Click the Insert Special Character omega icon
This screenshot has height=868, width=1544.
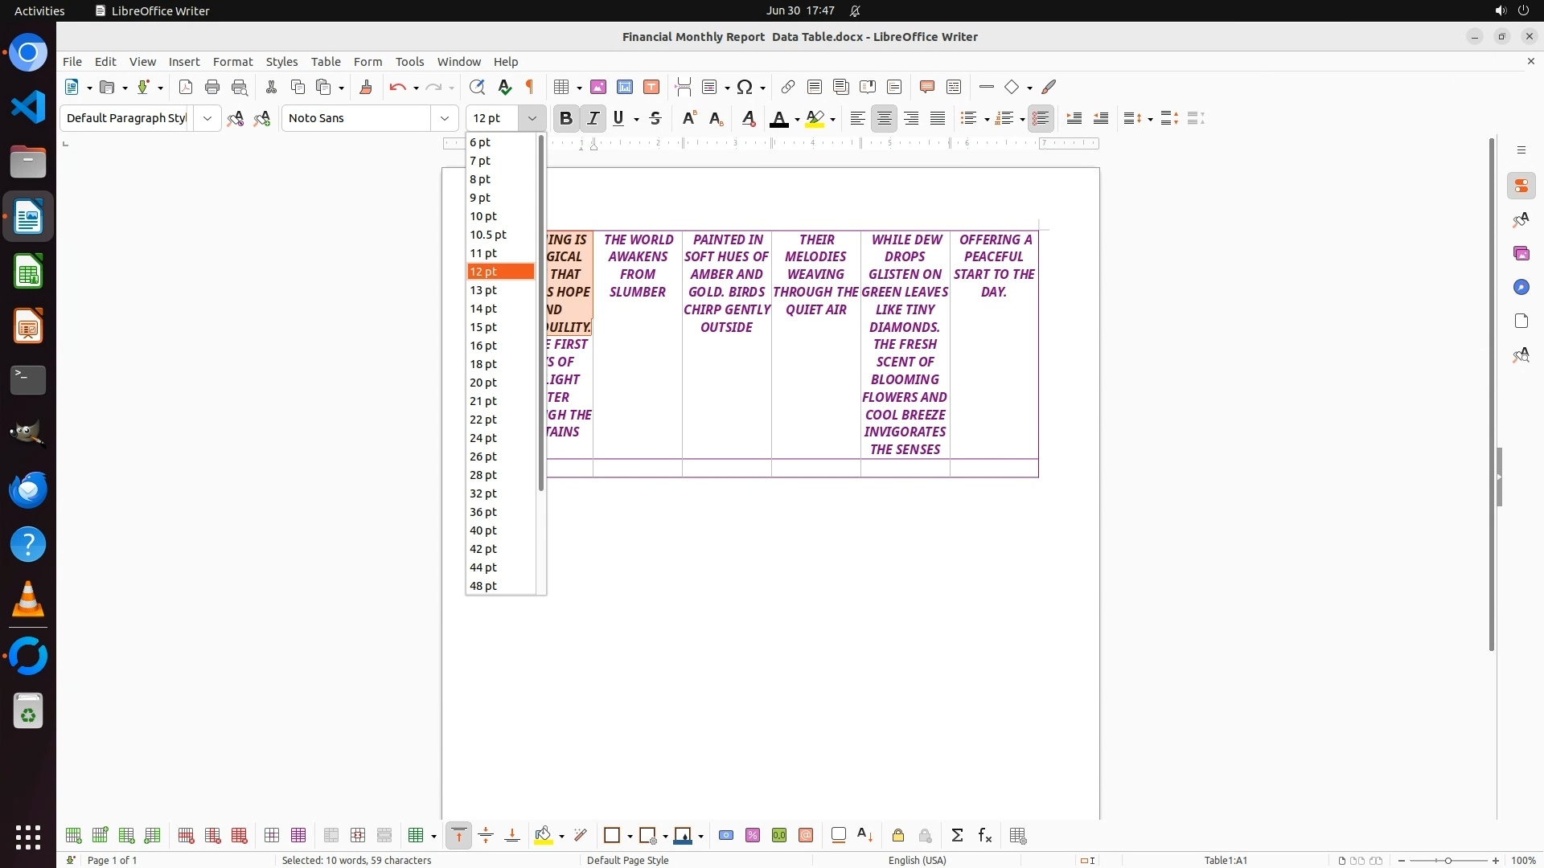click(x=745, y=87)
